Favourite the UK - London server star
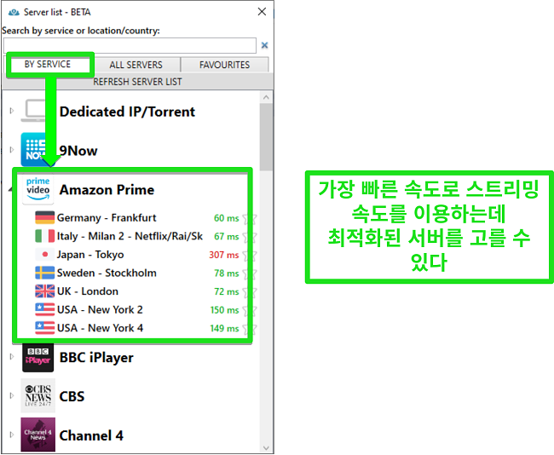554x455 pixels. 250,292
